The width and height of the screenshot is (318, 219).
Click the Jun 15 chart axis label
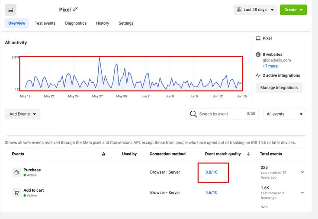(242, 96)
